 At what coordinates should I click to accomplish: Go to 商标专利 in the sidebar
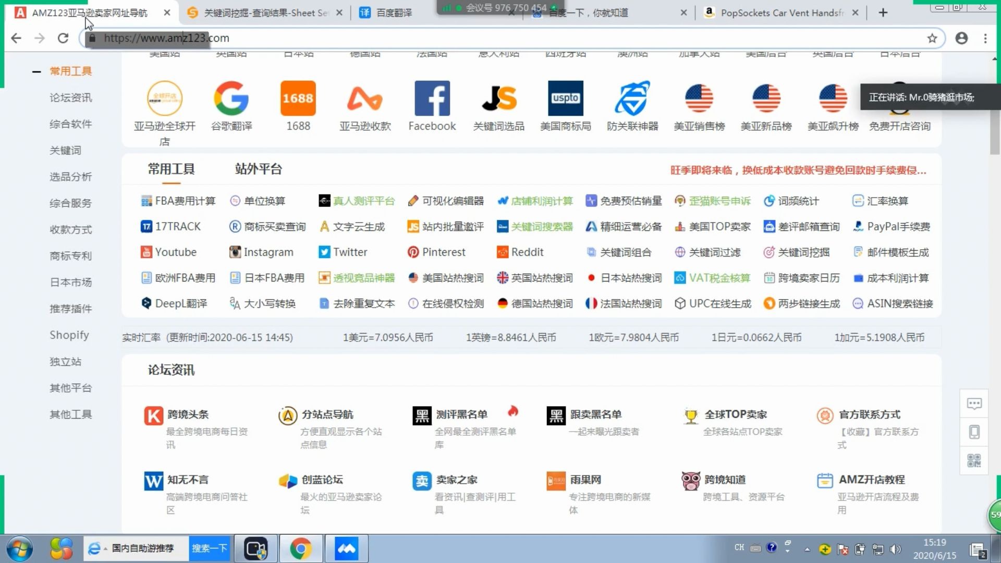70,255
